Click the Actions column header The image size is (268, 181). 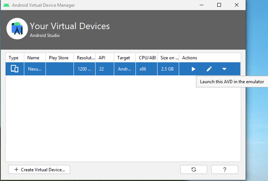coord(210,58)
